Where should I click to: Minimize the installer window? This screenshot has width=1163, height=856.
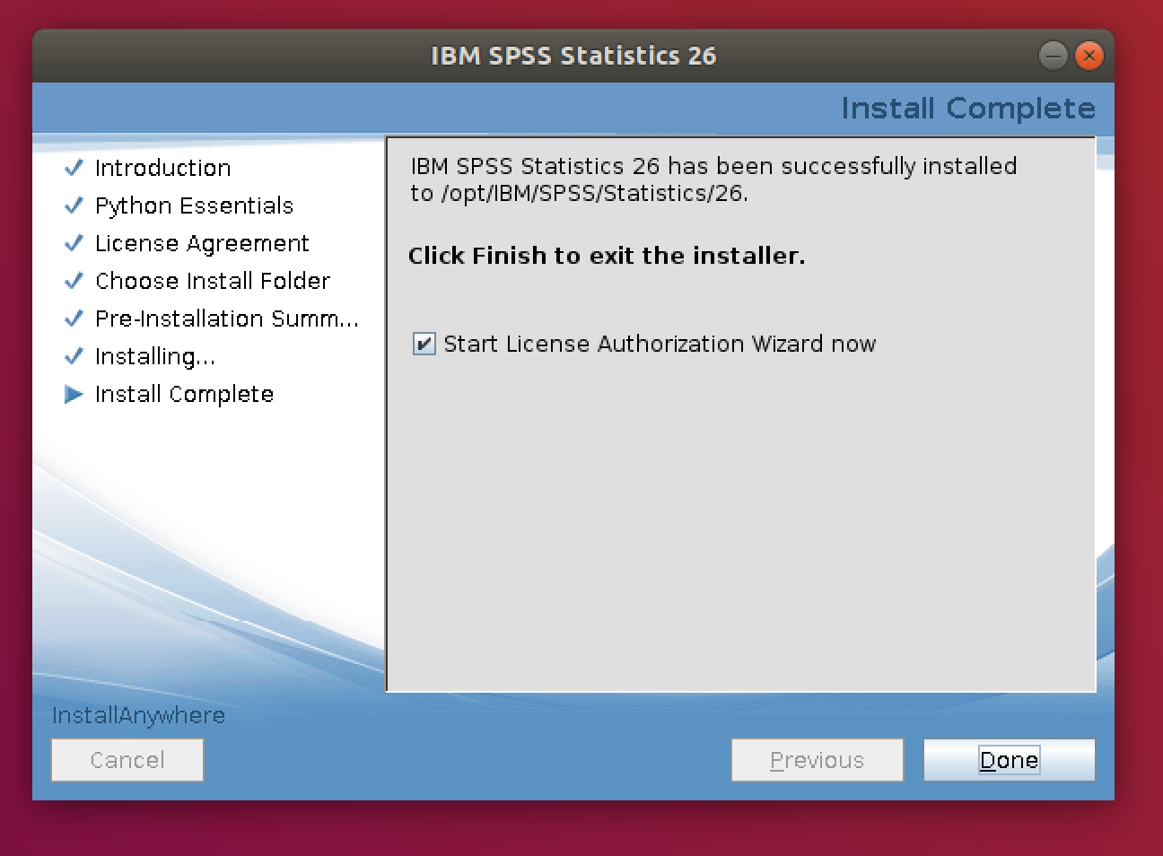tap(1053, 56)
